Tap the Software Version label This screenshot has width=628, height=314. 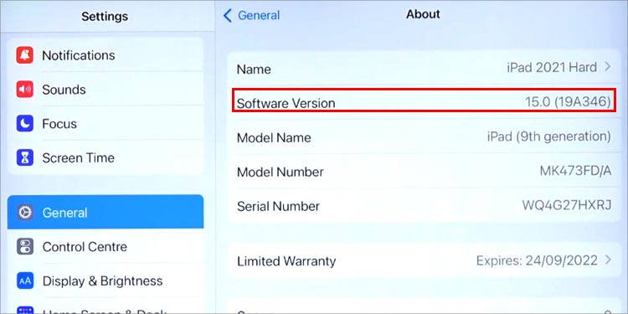[x=286, y=103]
